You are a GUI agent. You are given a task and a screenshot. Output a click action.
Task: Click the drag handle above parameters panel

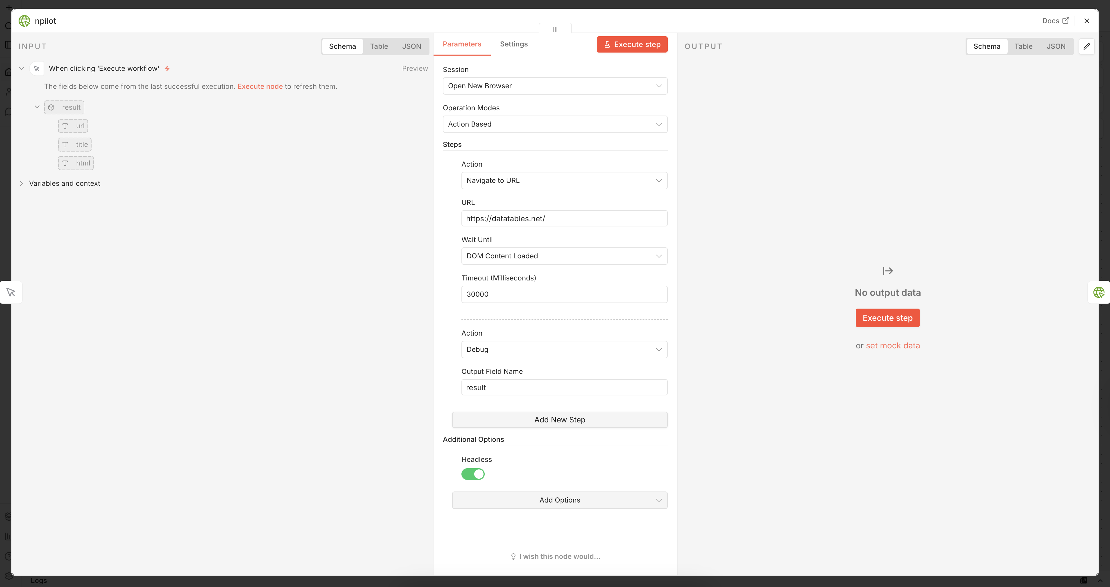555,29
